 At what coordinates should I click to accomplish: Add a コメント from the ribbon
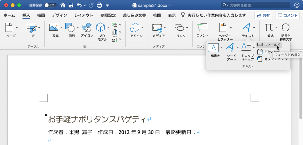click(x=203, y=30)
